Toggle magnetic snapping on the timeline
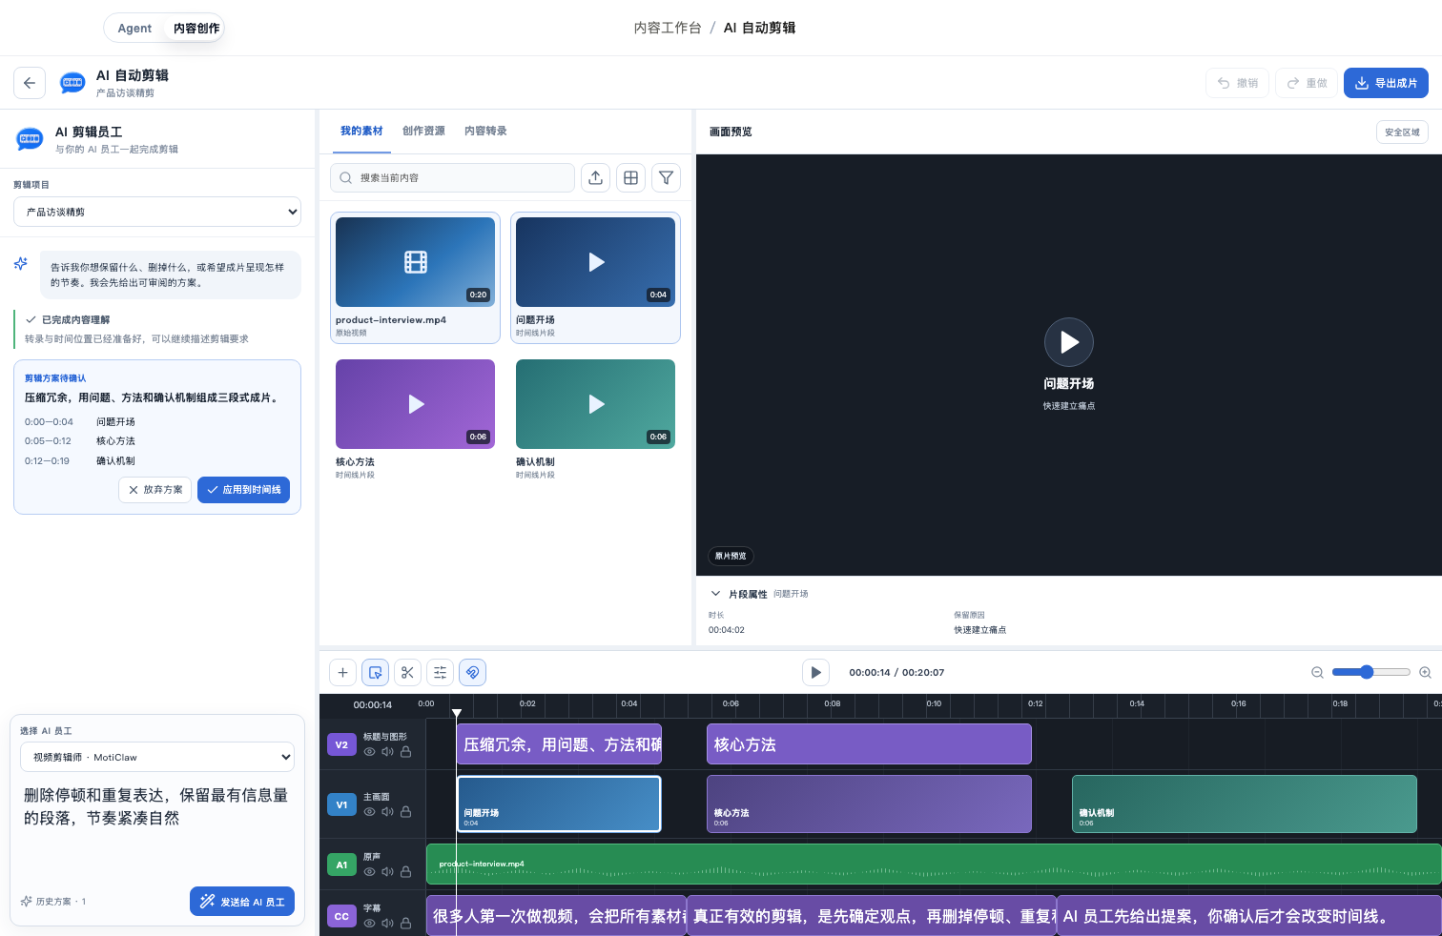1442x936 pixels. coord(472,672)
